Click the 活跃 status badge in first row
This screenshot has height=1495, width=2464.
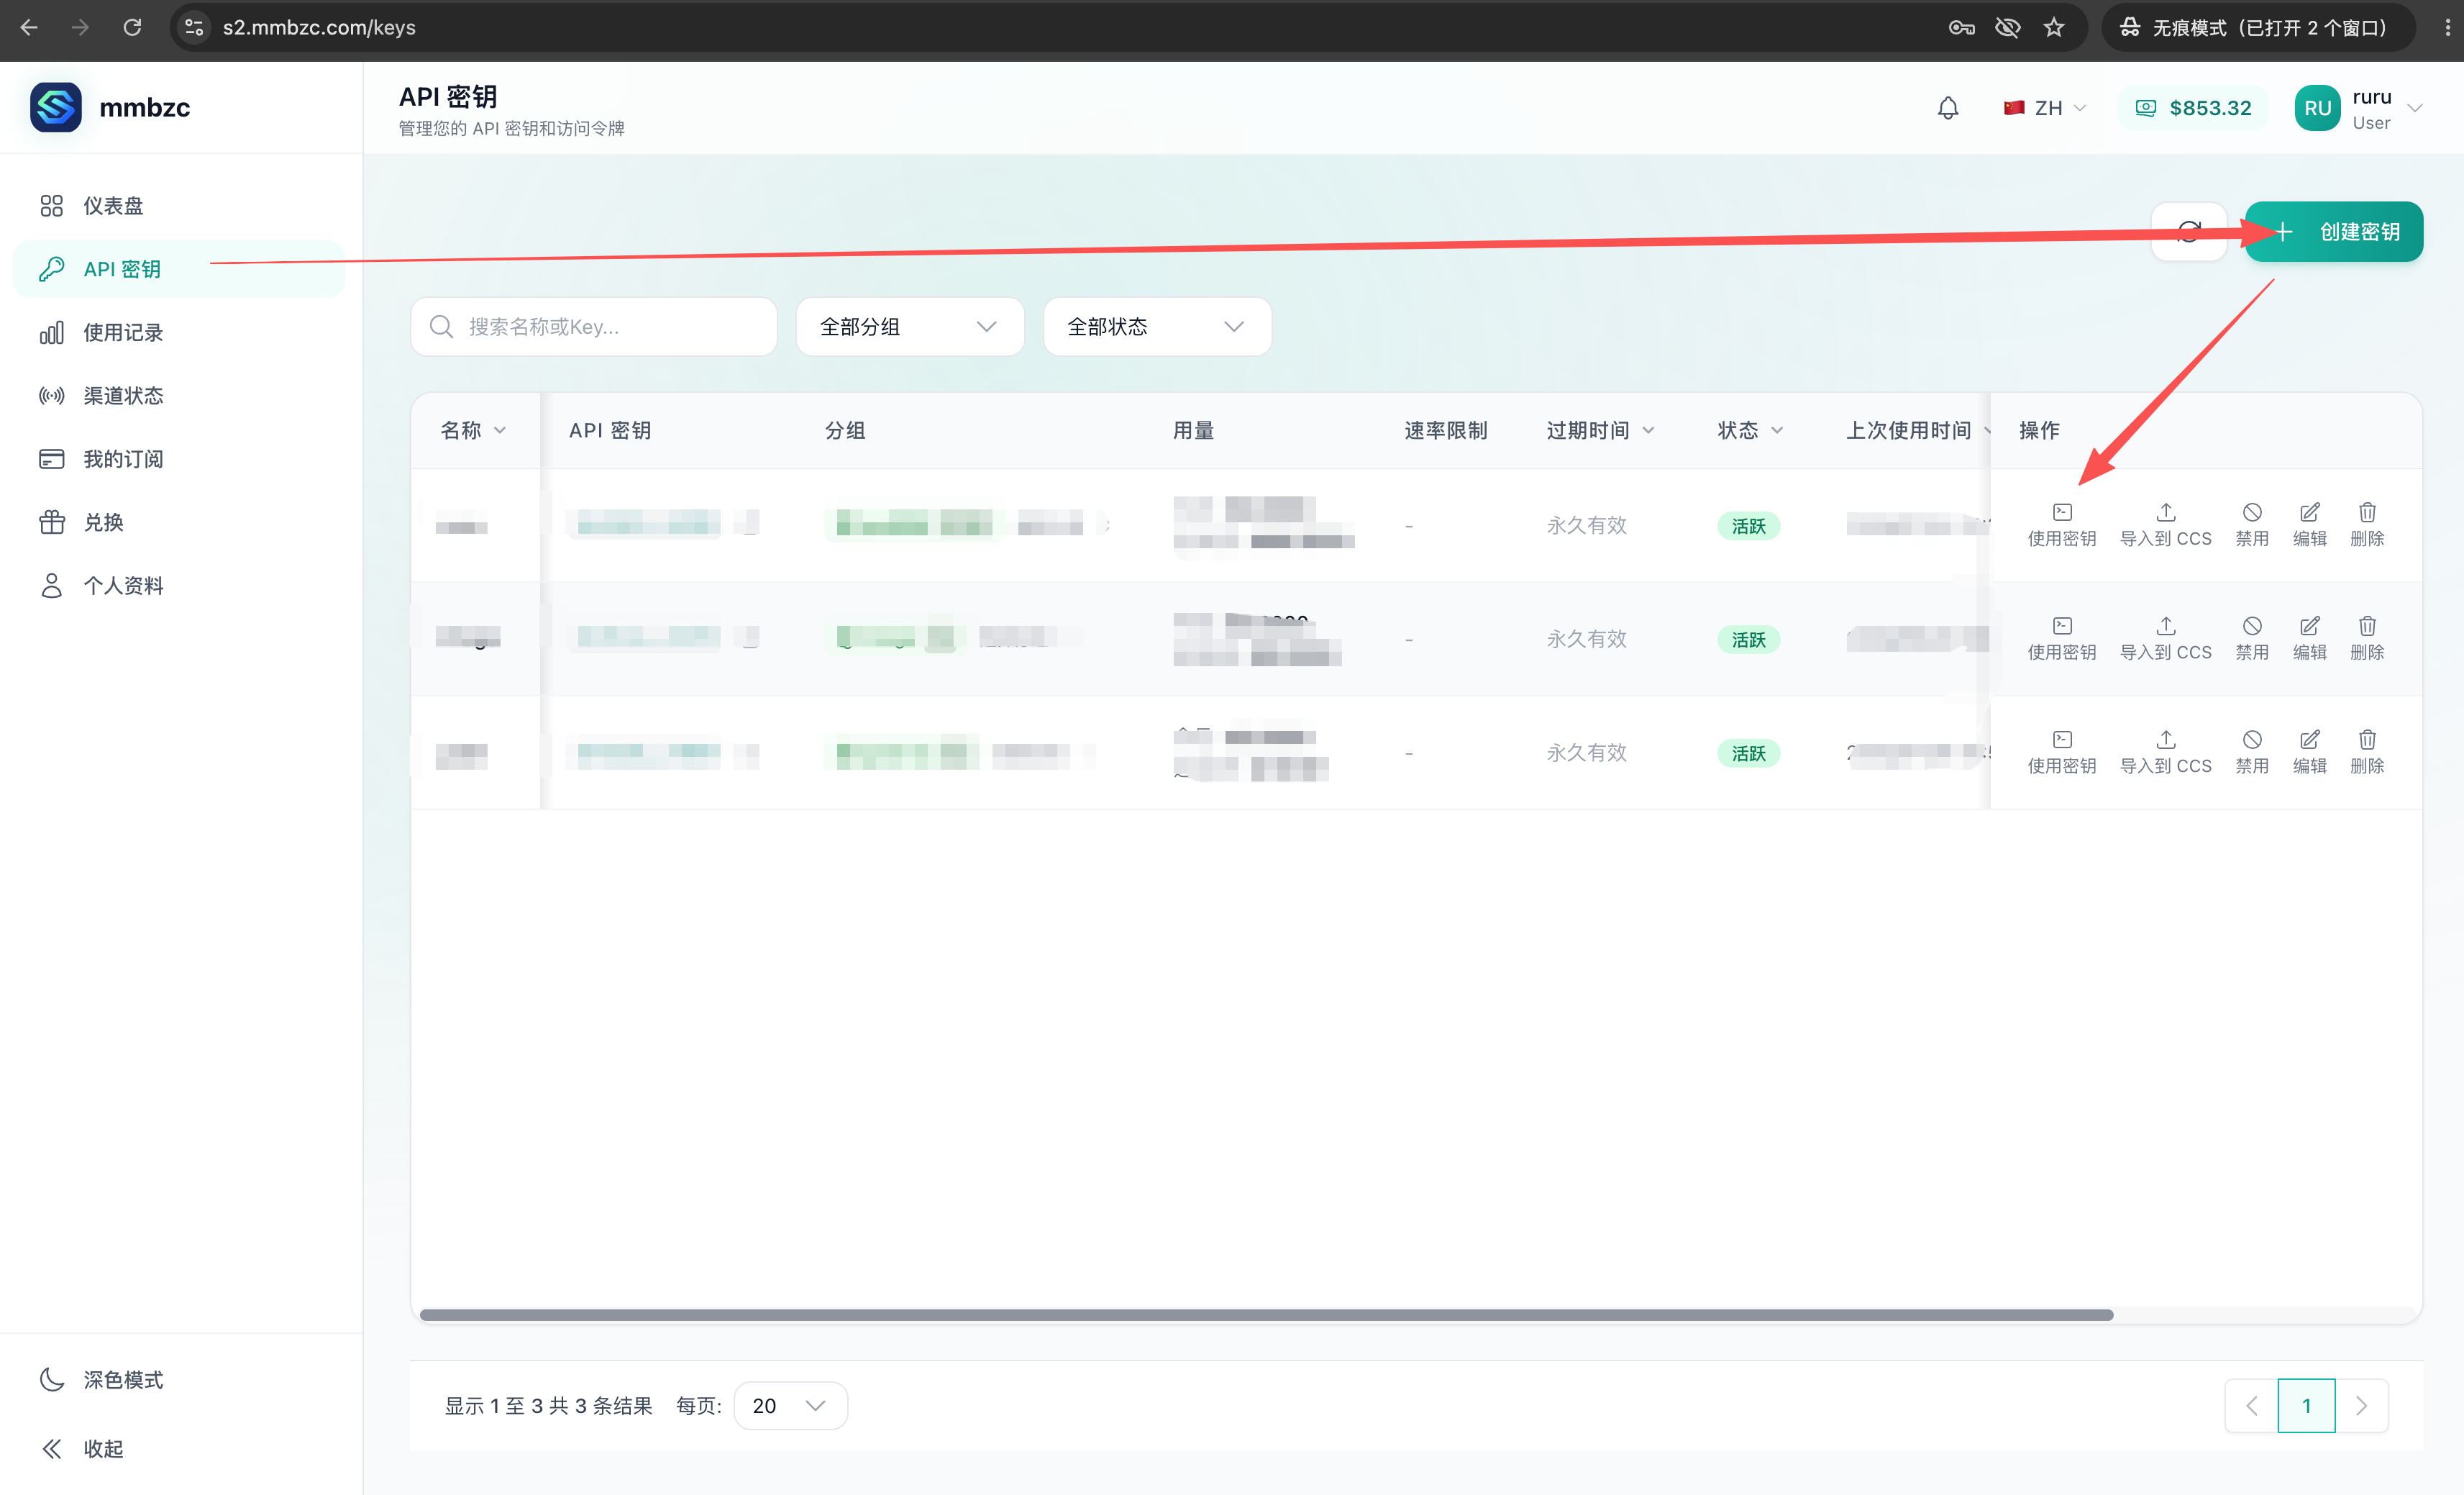[x=1749, y=526]
